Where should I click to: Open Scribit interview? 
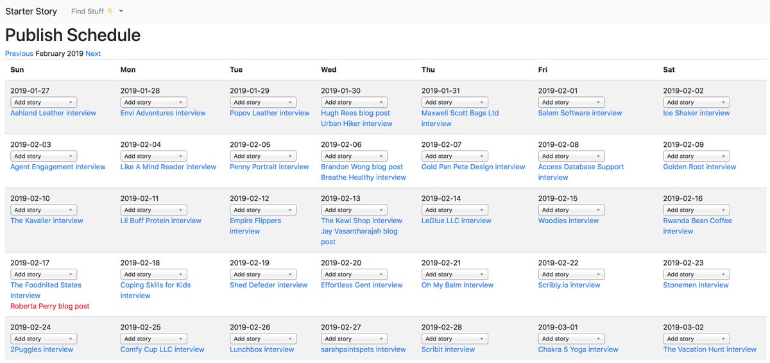449,350
